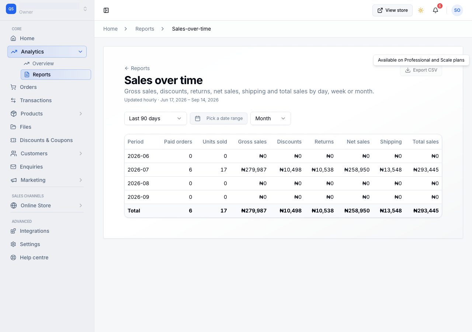Viewport: 472px width, 332px height.
Task: Collapse the Analytics section chevron
Action: pyautogui.click(x=80, y=52)
